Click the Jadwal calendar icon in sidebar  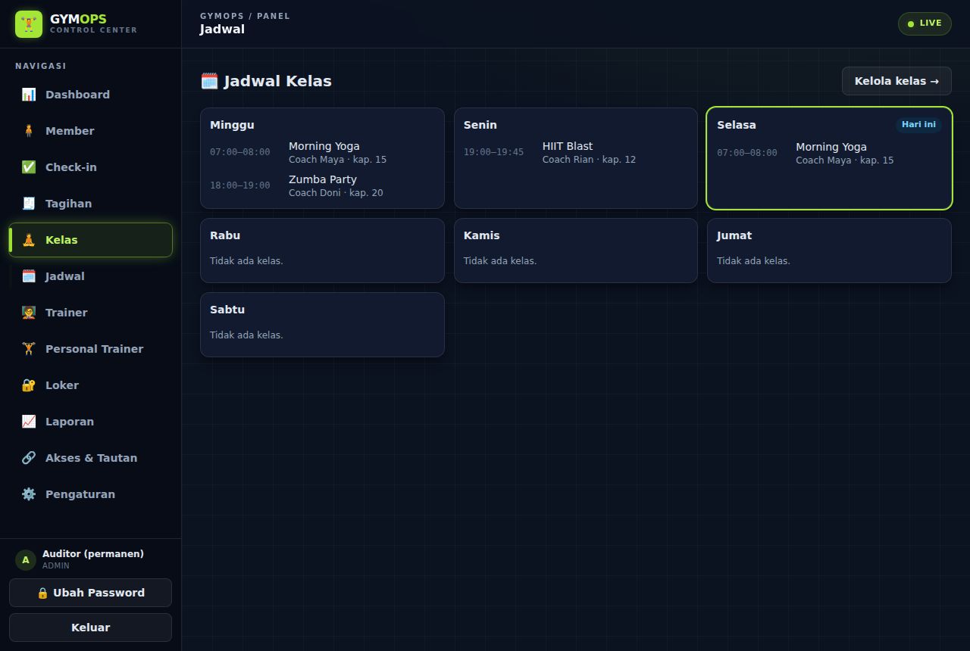[x=29, y=276]
